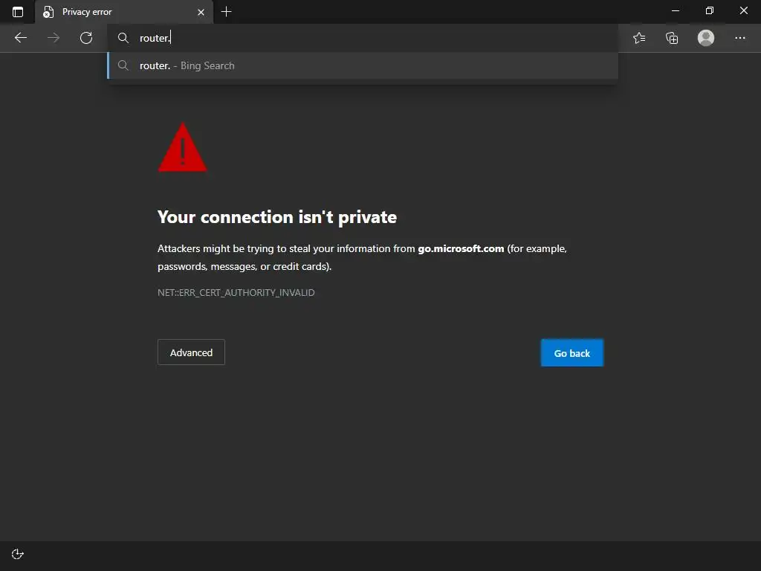Choose the 'router. - Bing Search' suggestion
The width and height of the screenshot is (761, 571).
pos(363,65)
